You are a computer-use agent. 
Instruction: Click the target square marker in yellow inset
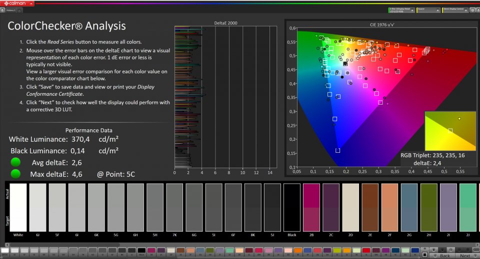(x=450, y=131)
